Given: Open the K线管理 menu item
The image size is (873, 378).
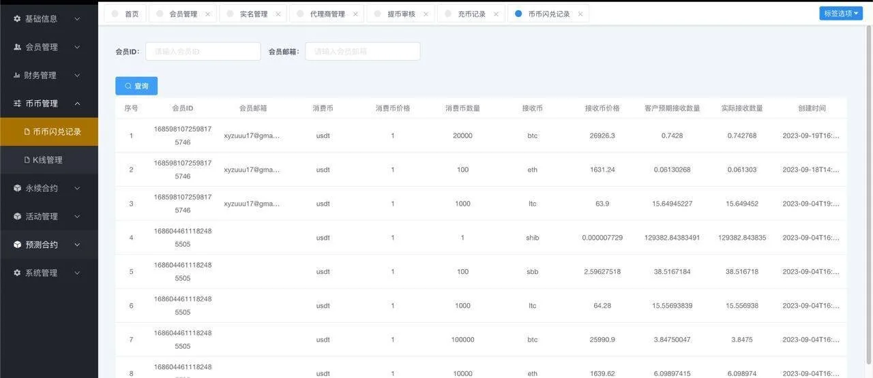Looking at the screenshot, I should (x=47, y=160).
